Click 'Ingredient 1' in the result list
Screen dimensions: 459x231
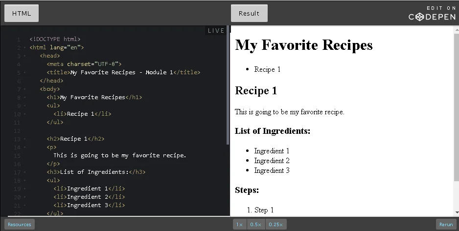click(272, 151)
